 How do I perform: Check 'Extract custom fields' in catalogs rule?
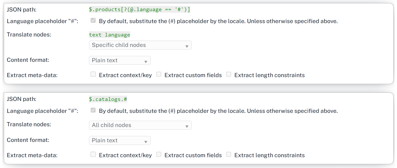click(x=159, y=155)
